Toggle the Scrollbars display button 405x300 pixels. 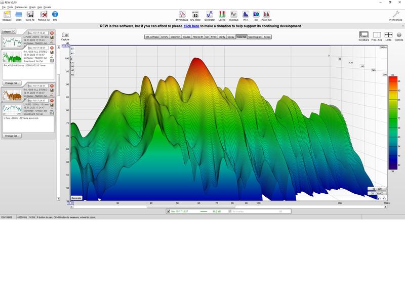click(363, 36)
